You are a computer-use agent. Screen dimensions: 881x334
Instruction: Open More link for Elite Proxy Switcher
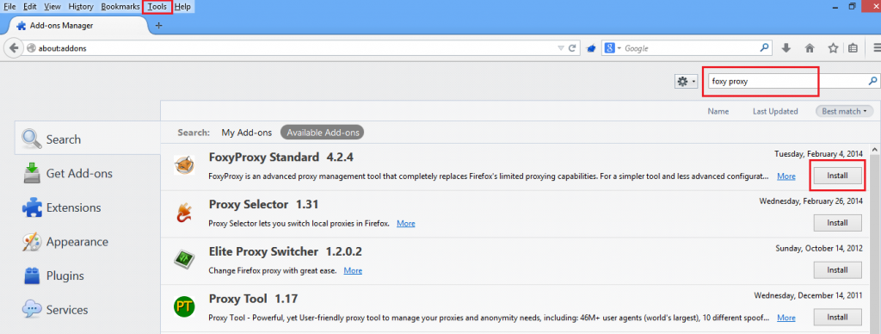(x=353, y=270)
